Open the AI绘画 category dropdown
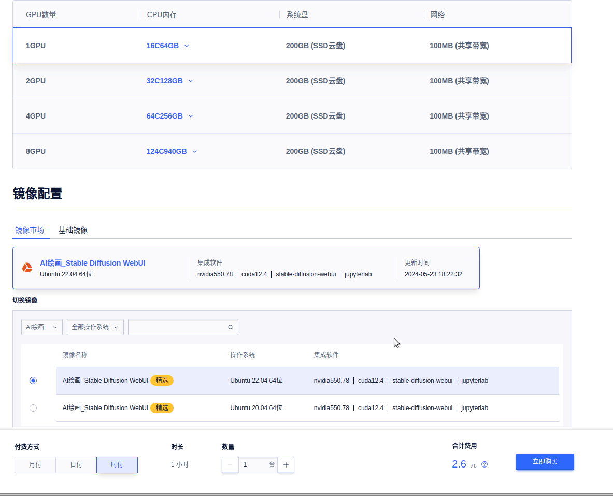Viewport: 613px width, 496px height. point(41,327)
